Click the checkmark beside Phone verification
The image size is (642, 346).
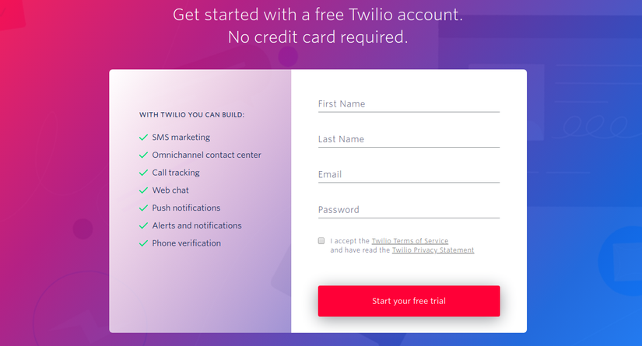coord(143,243)
